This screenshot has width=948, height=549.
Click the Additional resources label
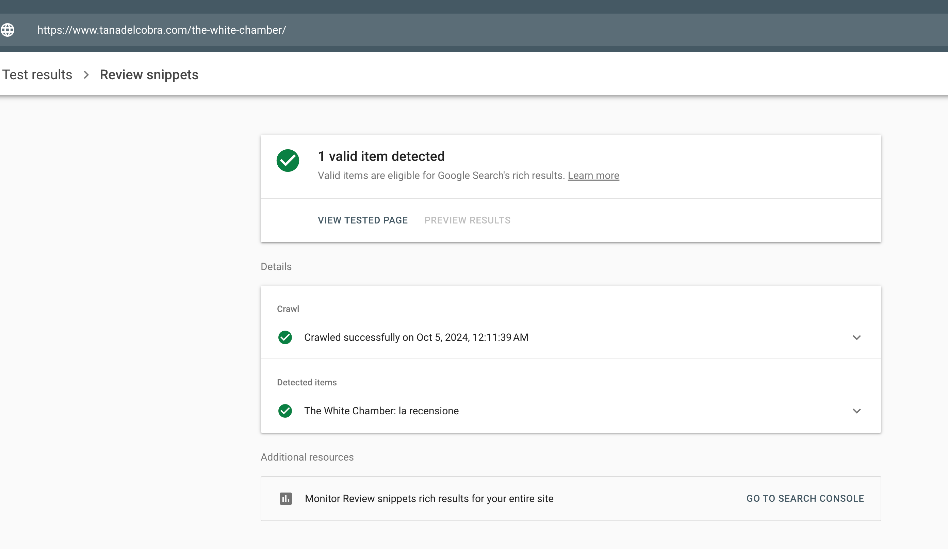[307, 457]
